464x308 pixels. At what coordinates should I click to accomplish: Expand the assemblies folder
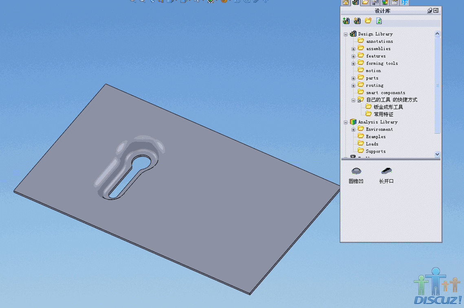[353, 49]
